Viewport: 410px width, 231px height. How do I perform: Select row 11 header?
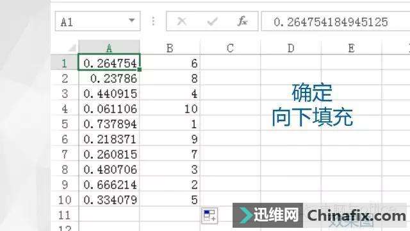point(64,214)
